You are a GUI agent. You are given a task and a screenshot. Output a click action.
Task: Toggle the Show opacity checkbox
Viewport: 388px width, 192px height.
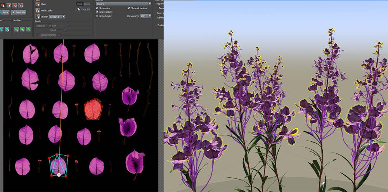coord(97,12)
